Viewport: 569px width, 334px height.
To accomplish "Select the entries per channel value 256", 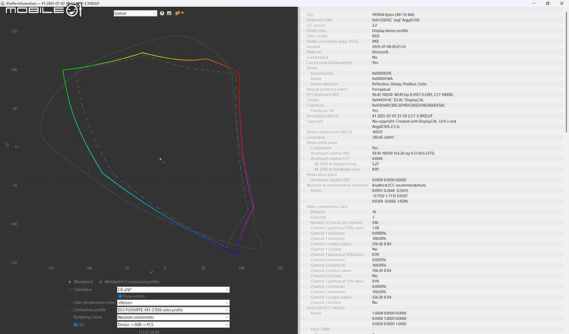I will tap(375, 223).
